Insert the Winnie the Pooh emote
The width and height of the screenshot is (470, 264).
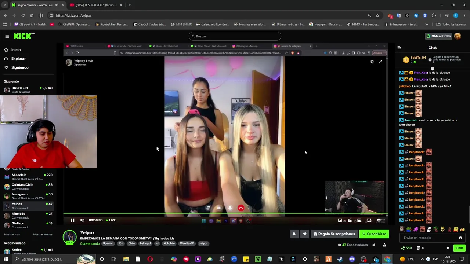tap(456, 230)
